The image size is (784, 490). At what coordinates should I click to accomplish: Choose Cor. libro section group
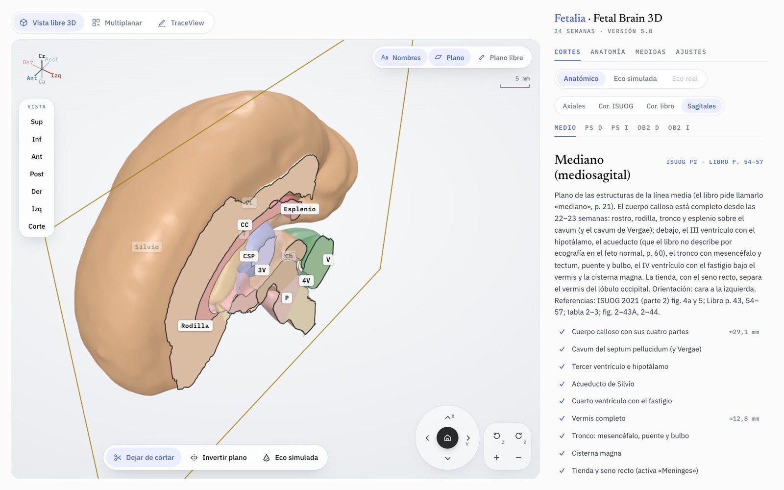(660, 106)
